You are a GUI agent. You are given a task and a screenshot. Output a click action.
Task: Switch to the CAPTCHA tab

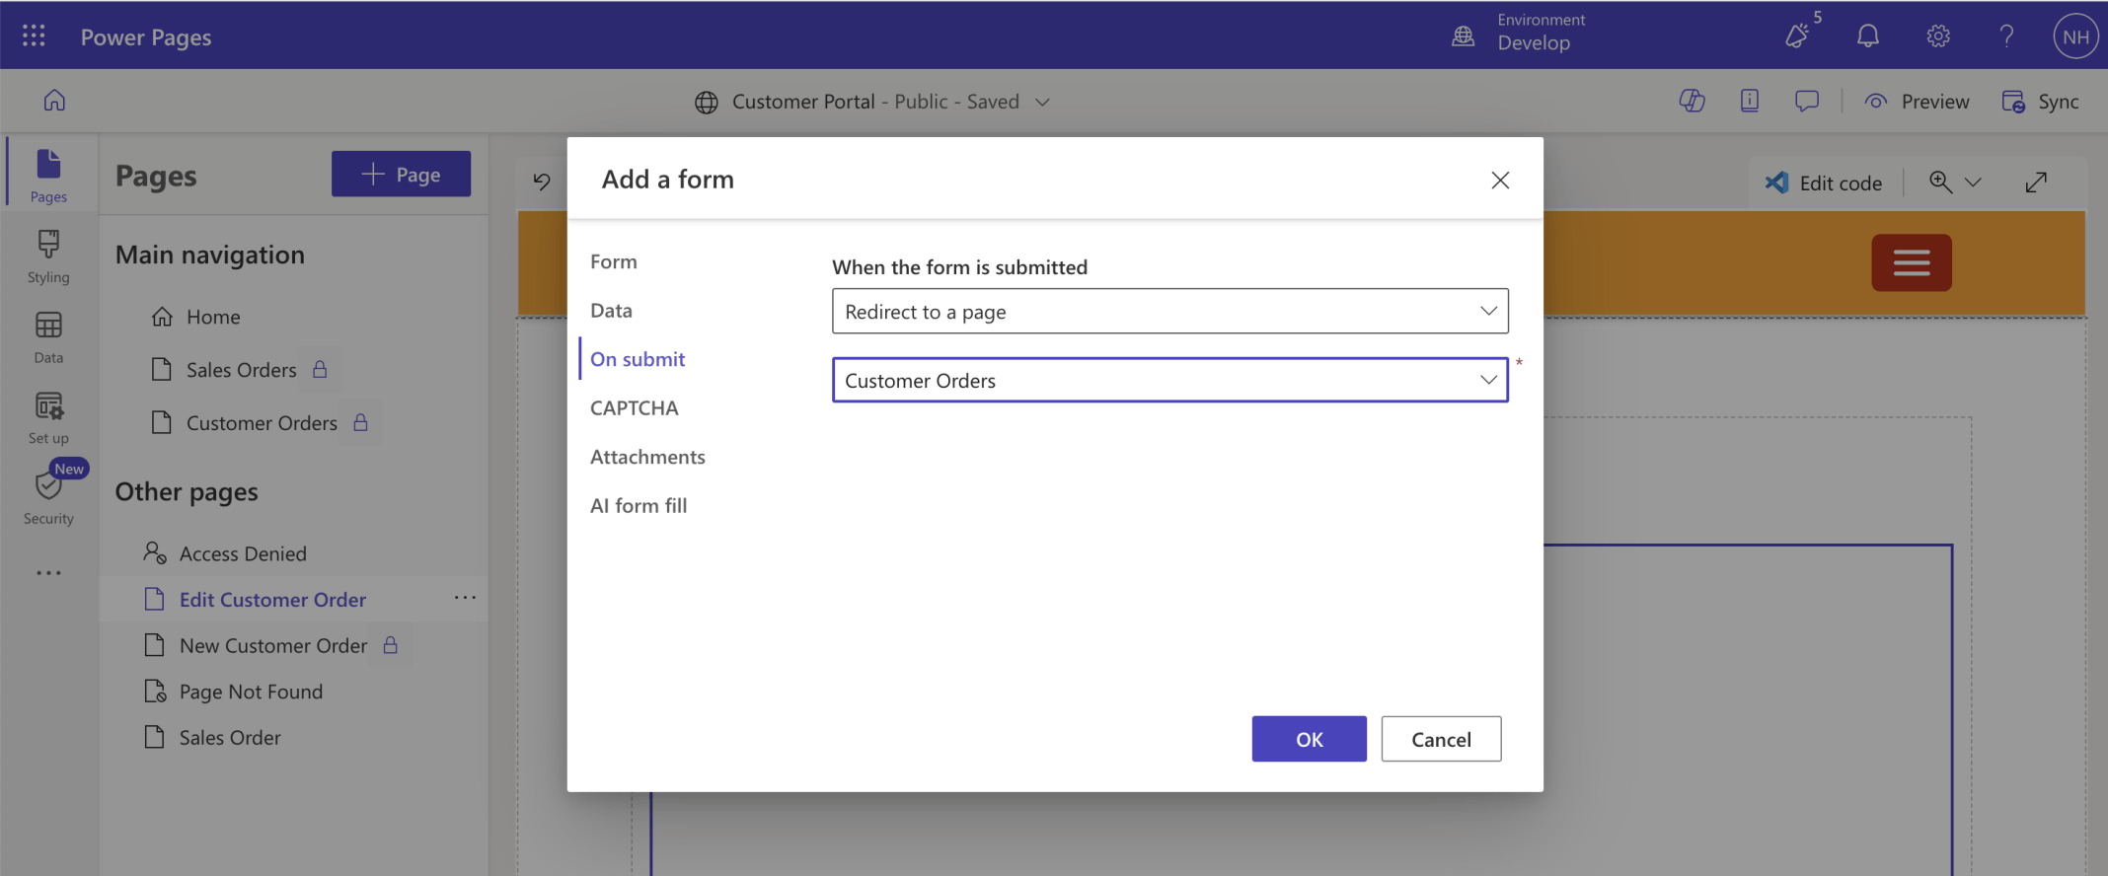[x=634, y=408]
